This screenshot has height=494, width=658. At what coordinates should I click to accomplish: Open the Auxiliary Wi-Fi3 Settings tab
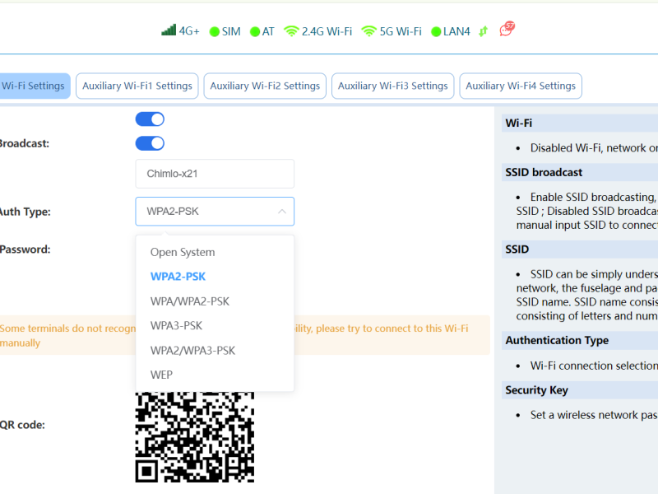pyautogui.click(x=392, y=86)
